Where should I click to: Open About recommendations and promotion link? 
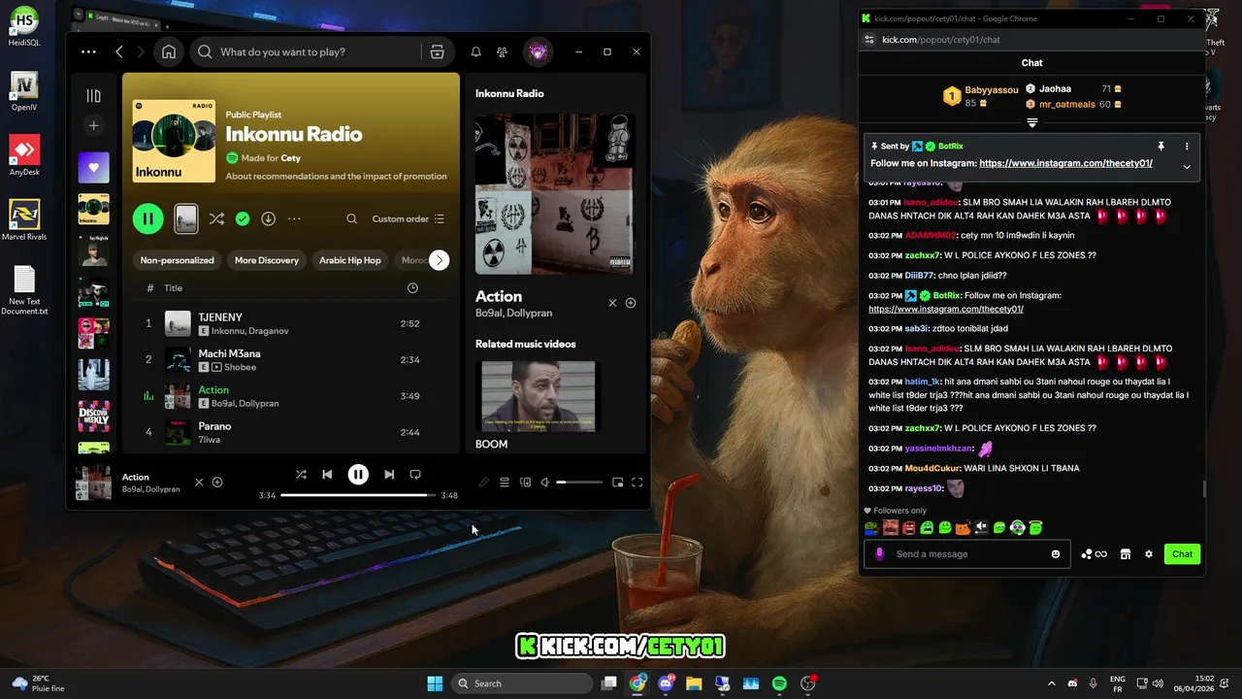336,177
